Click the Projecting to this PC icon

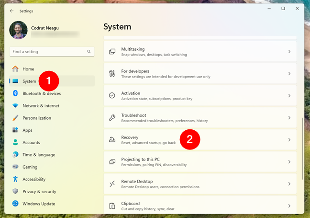[x=112, y=162]
